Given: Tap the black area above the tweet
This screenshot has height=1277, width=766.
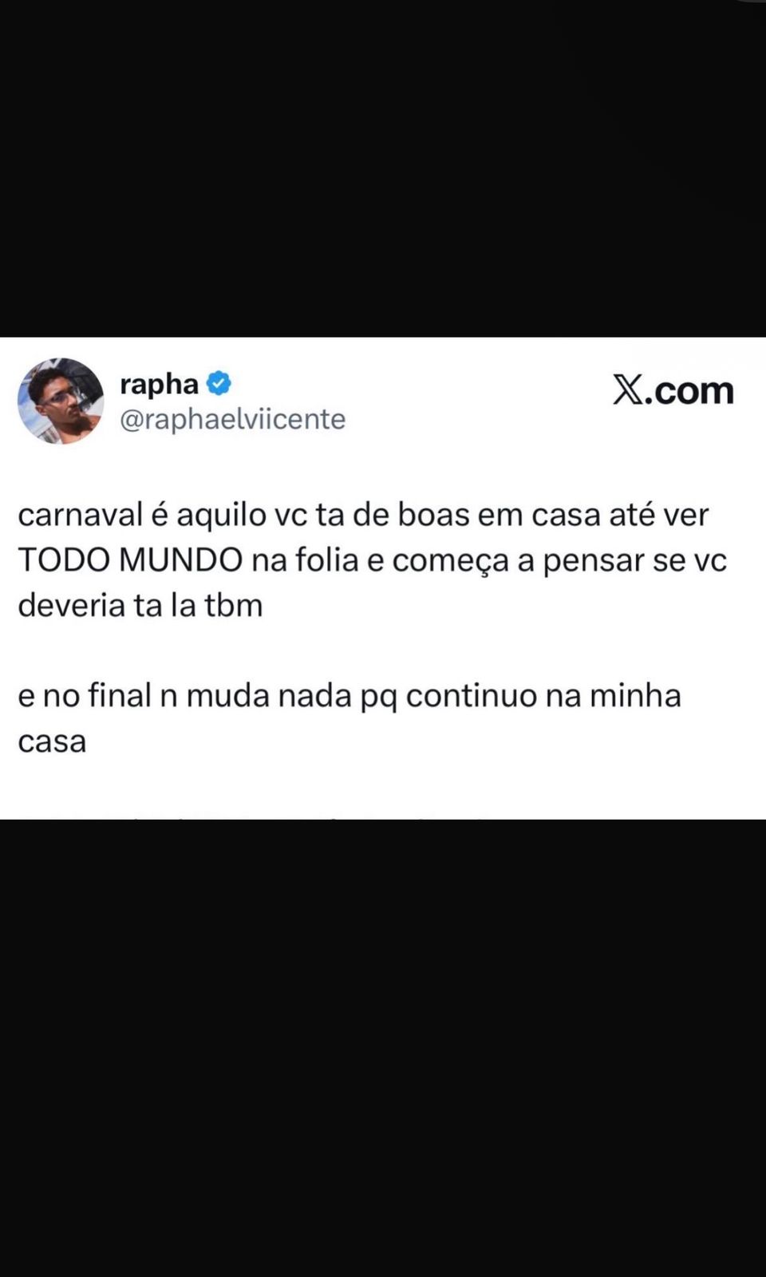Looking at the screenshot, I should pos(383,168).
